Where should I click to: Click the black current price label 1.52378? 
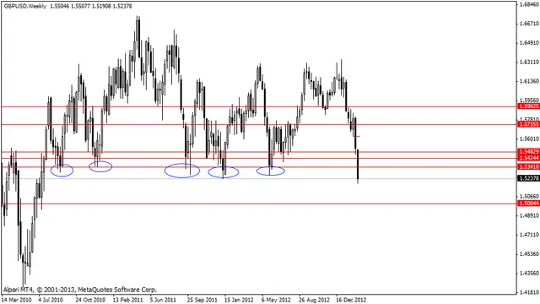[x=529, y=178]
